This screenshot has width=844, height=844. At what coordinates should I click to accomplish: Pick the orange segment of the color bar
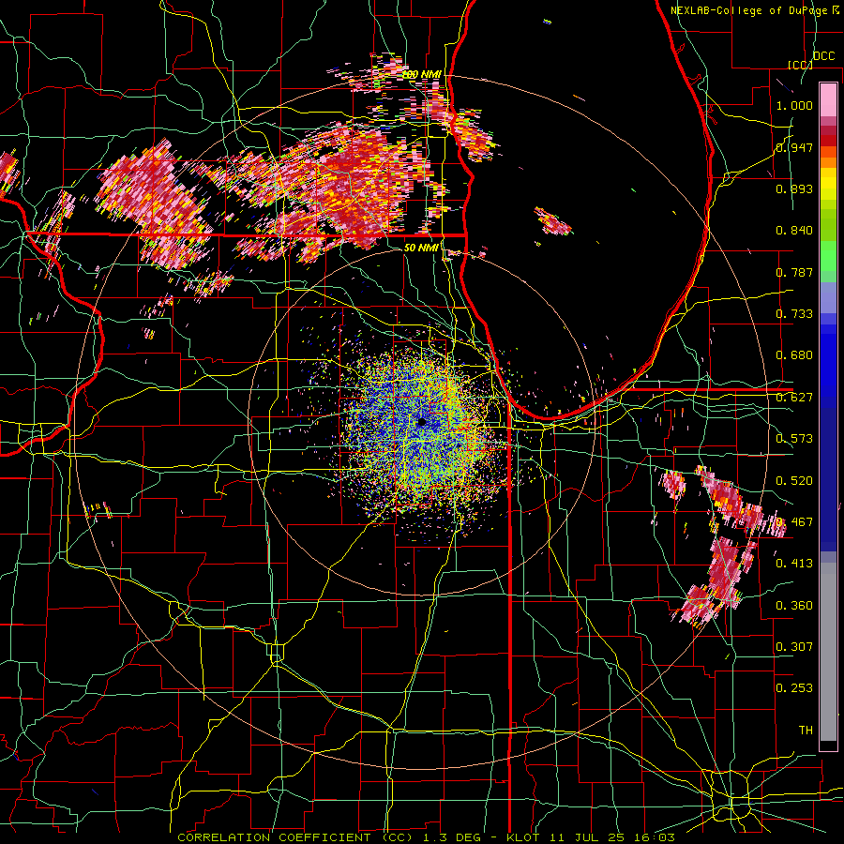(x=828, y=161)
